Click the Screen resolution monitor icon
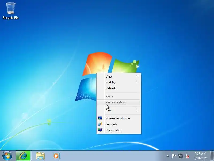This screenshot has height=161, width=214. [x=100, y=118]
